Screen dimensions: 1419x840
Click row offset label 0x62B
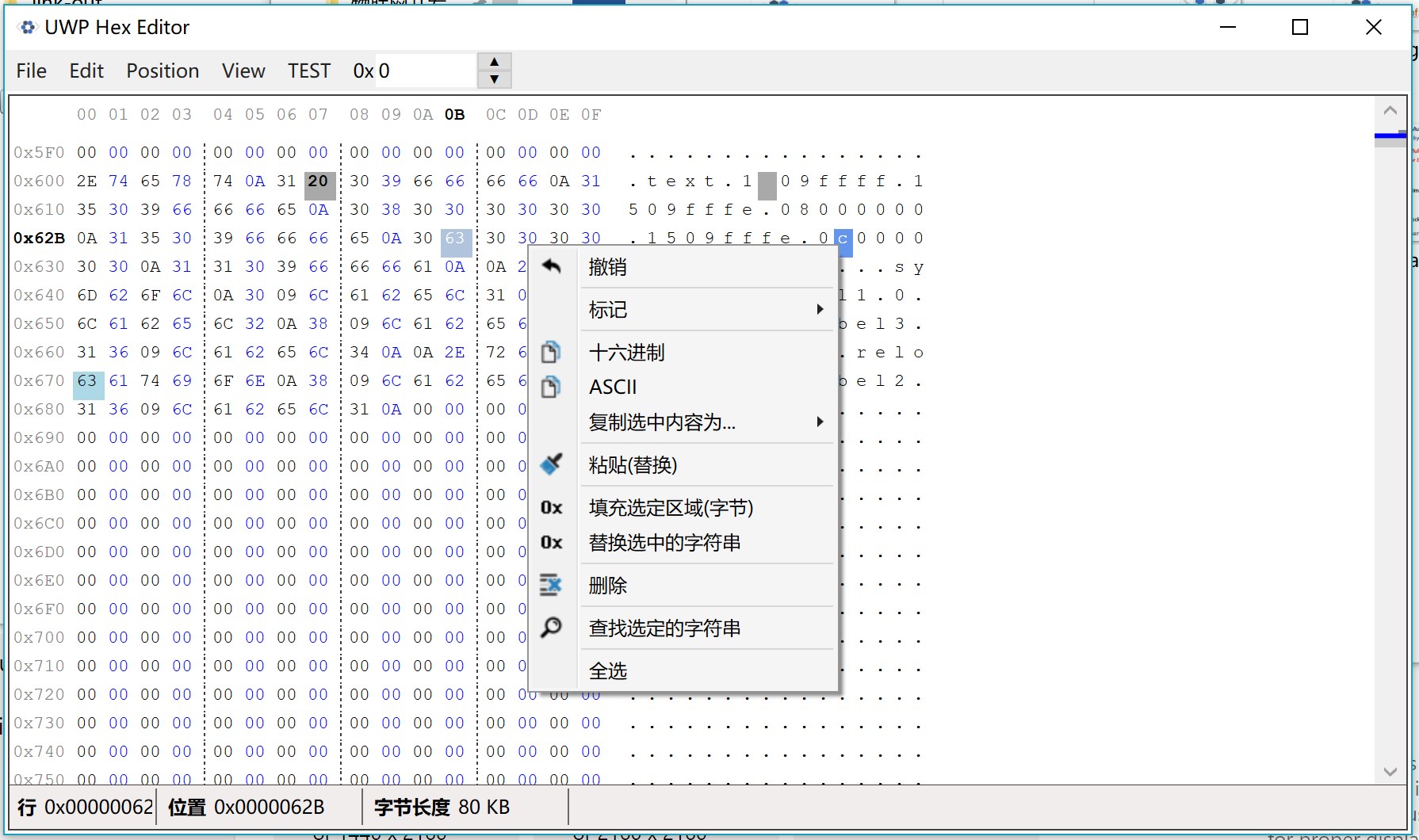pyautogui.click(x=39, y=238)
